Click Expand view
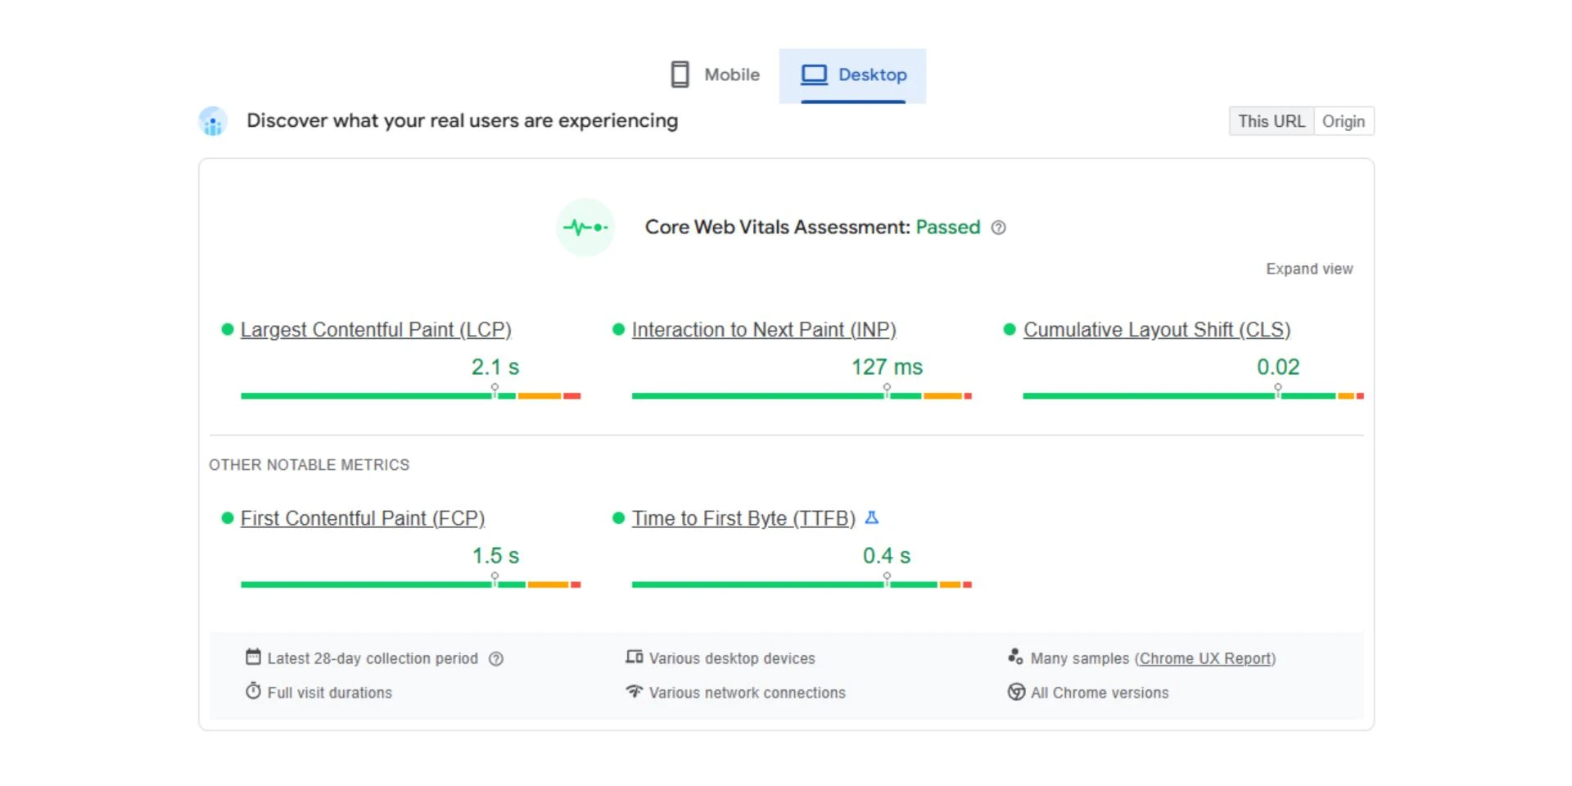This screenshot has height=786, width=1572. click(x=1308, y=269)
